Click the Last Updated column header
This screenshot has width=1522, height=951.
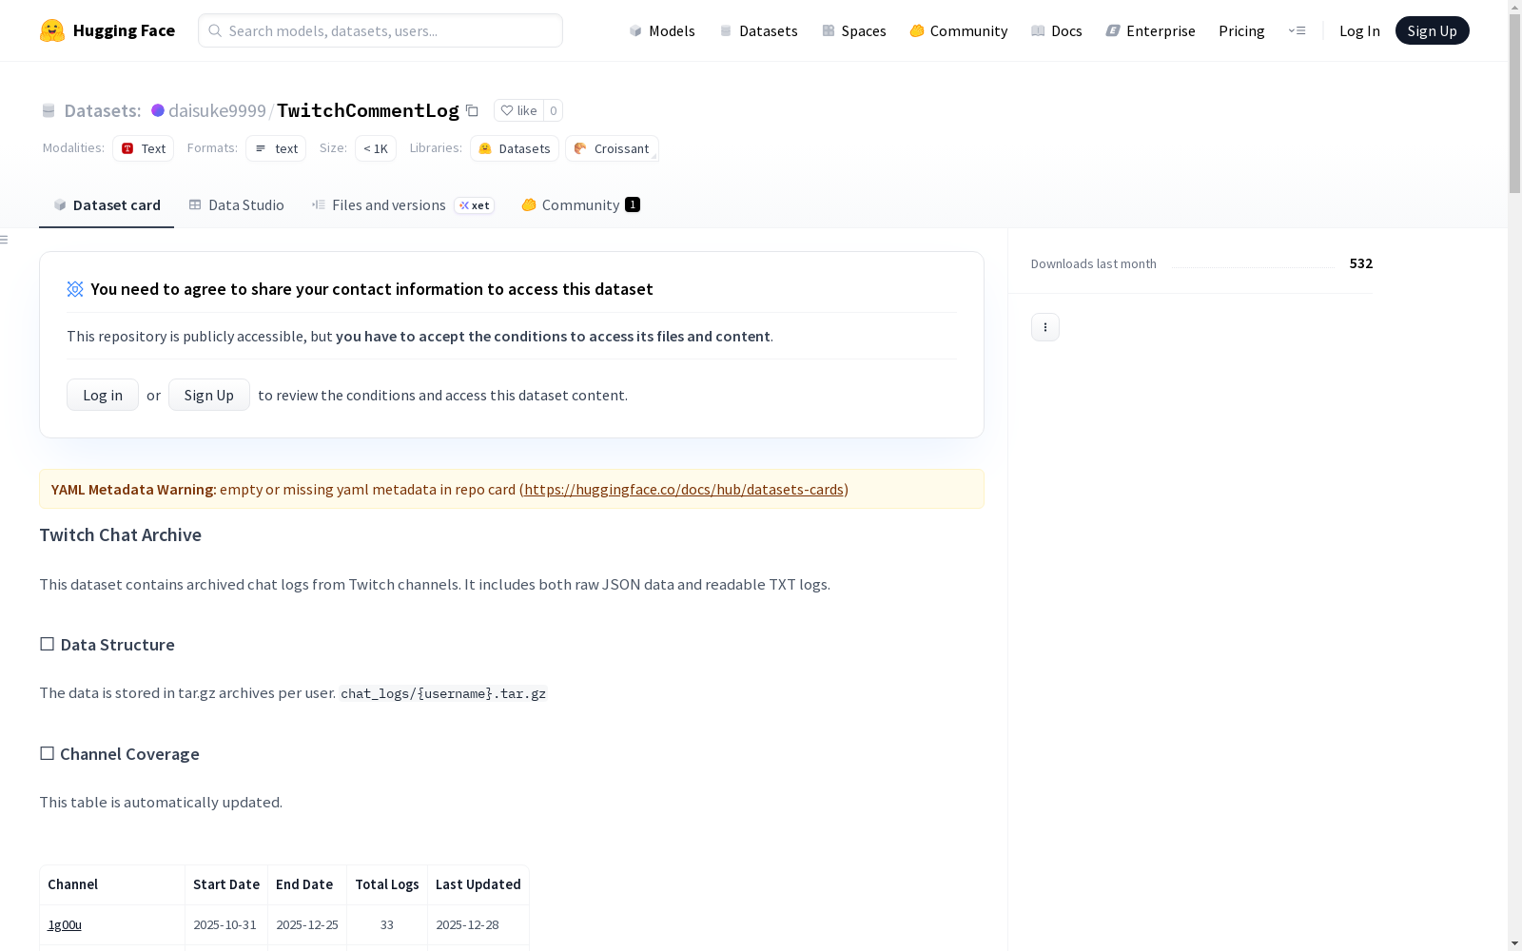[x=478, y=884]
